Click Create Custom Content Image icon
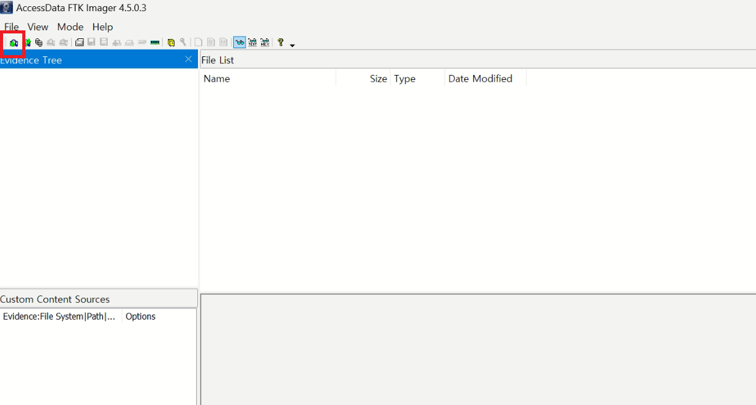The width and height of the screenshot is (756, 405). (129, 43)
